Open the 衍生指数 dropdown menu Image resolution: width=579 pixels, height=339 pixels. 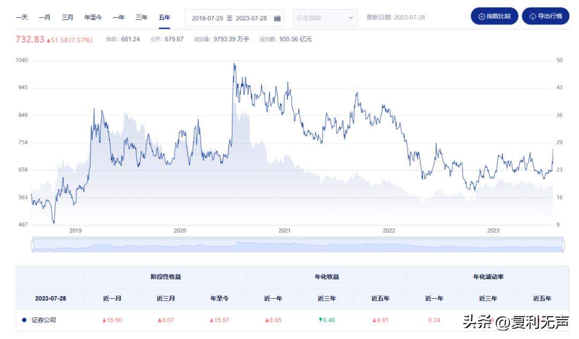click(322, 17)
